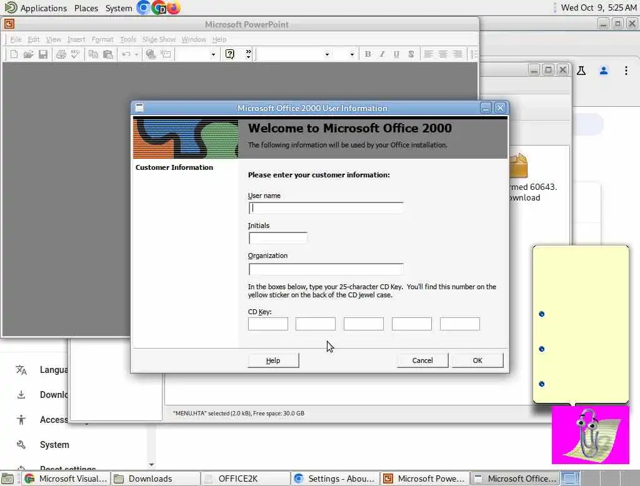
Task: Click the fourth CD Key box
Action: click(x=412, y=324)
